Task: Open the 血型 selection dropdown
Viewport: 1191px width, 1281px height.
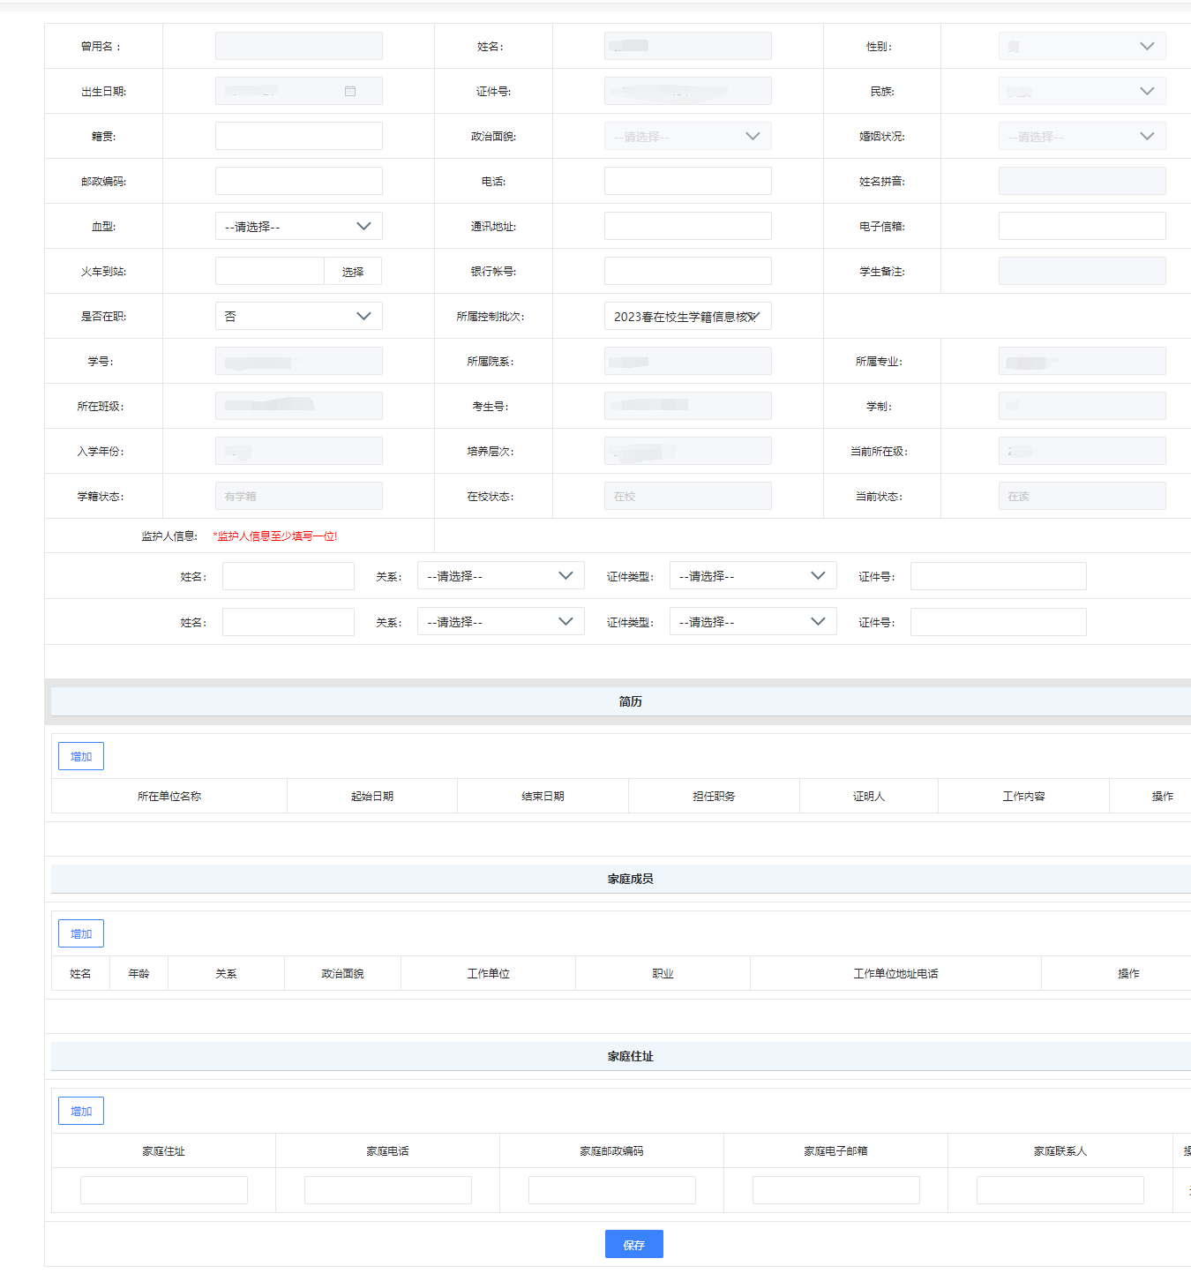Action: (298, 227)
